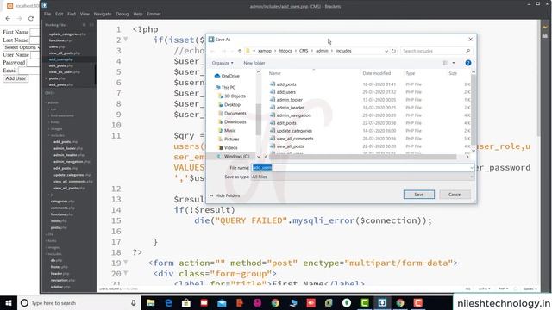Select OneDrive in the navigation pane
The width and height of the screenshot is (552, 310).
(x=227, y=76)
